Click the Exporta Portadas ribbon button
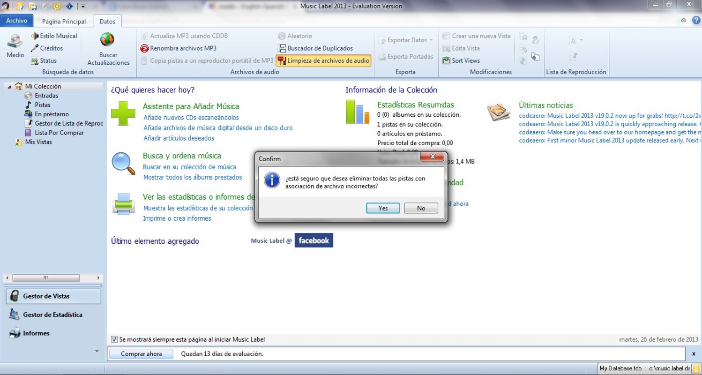Image resolution: width=702 pixels, height=375 pixels. click(x=405, y=57)
